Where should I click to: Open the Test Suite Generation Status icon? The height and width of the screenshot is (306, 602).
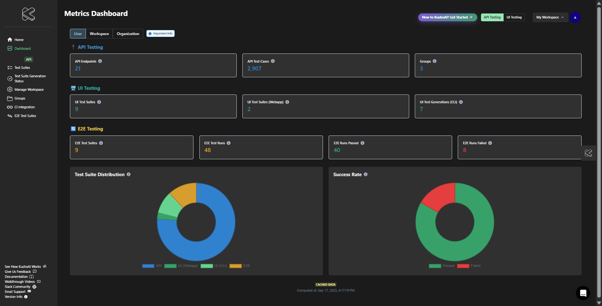pyautogui.click(x=10, y=79)
